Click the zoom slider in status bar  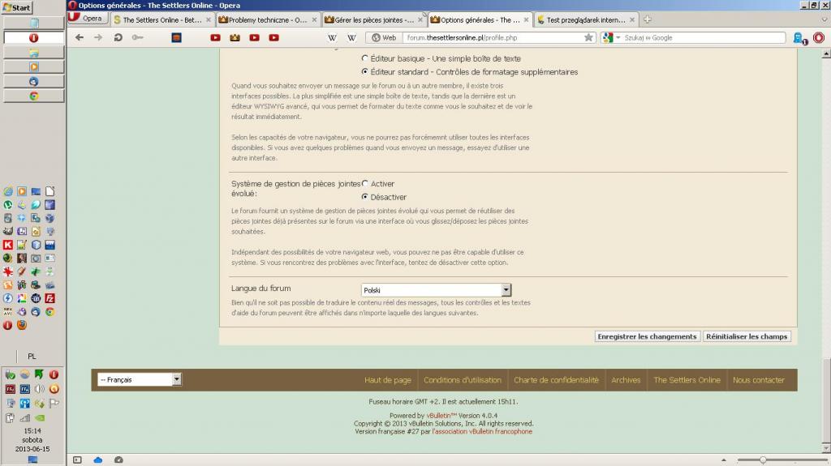pos(762,460)
